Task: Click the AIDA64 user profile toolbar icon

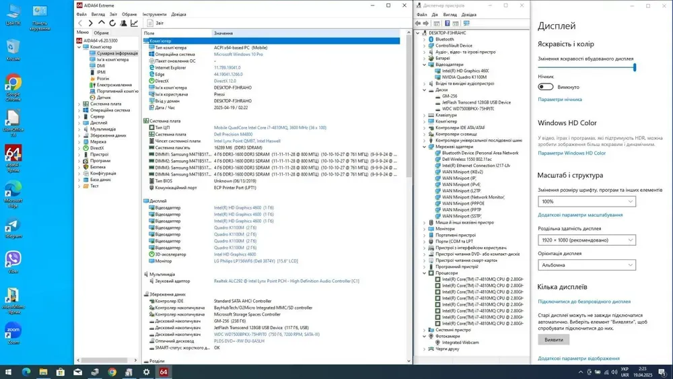Action: click(x=123, y=24)
